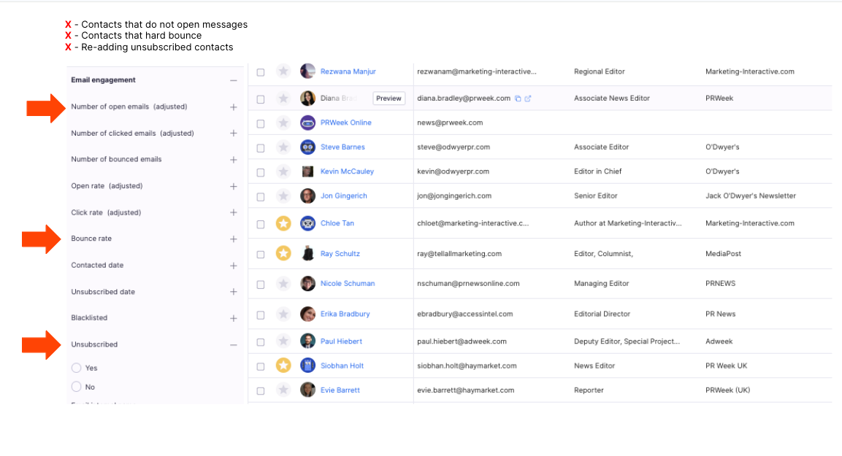This screenshot has height=456, width=842.
Task: Select the Diana Bradley row checkbox
Action: (261, 99)
